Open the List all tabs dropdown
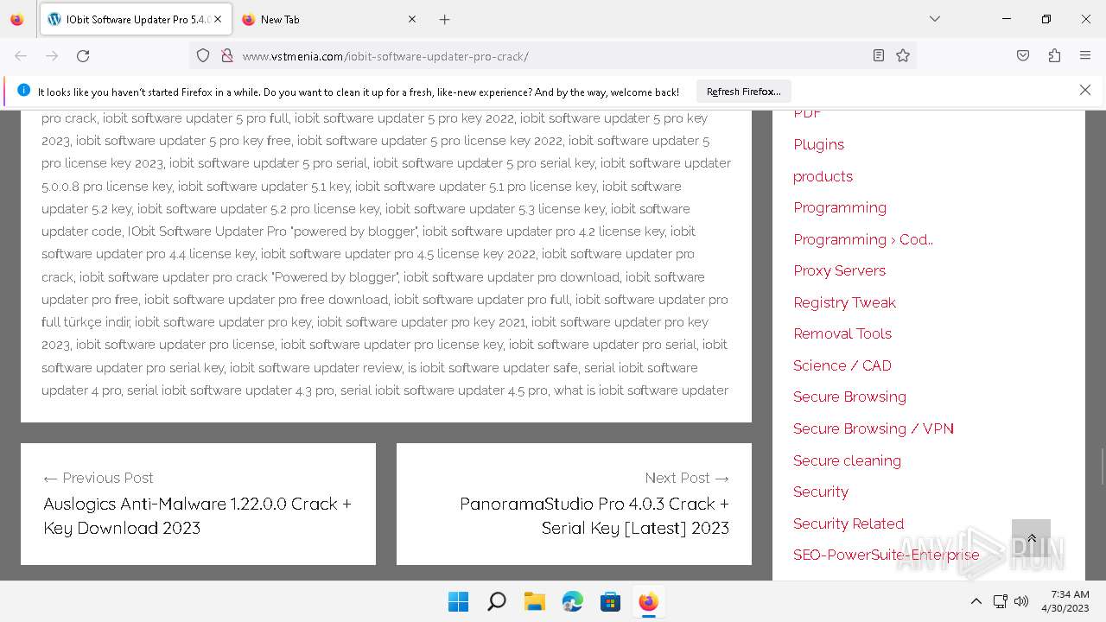1106x622 pixels. tap(934, 19)
